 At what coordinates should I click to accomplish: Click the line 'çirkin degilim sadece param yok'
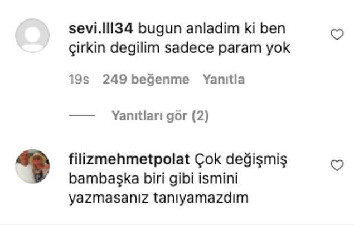point(180,48)
